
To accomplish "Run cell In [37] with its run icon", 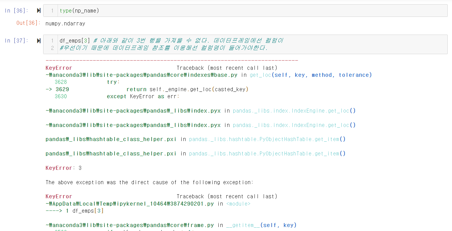I will pos(39,41).
